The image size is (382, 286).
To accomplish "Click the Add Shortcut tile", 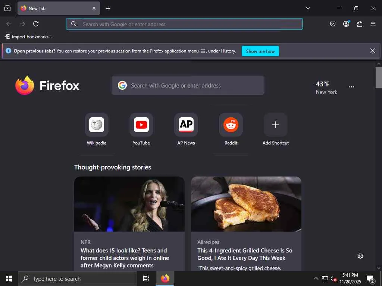I will (x=276, y=129).
